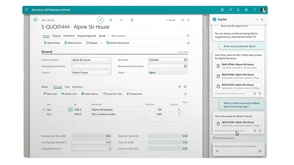Viewport: 294px width, 165px height.
Task: Follow the 'this' link in Copilot
Action: tap(246, 26)
